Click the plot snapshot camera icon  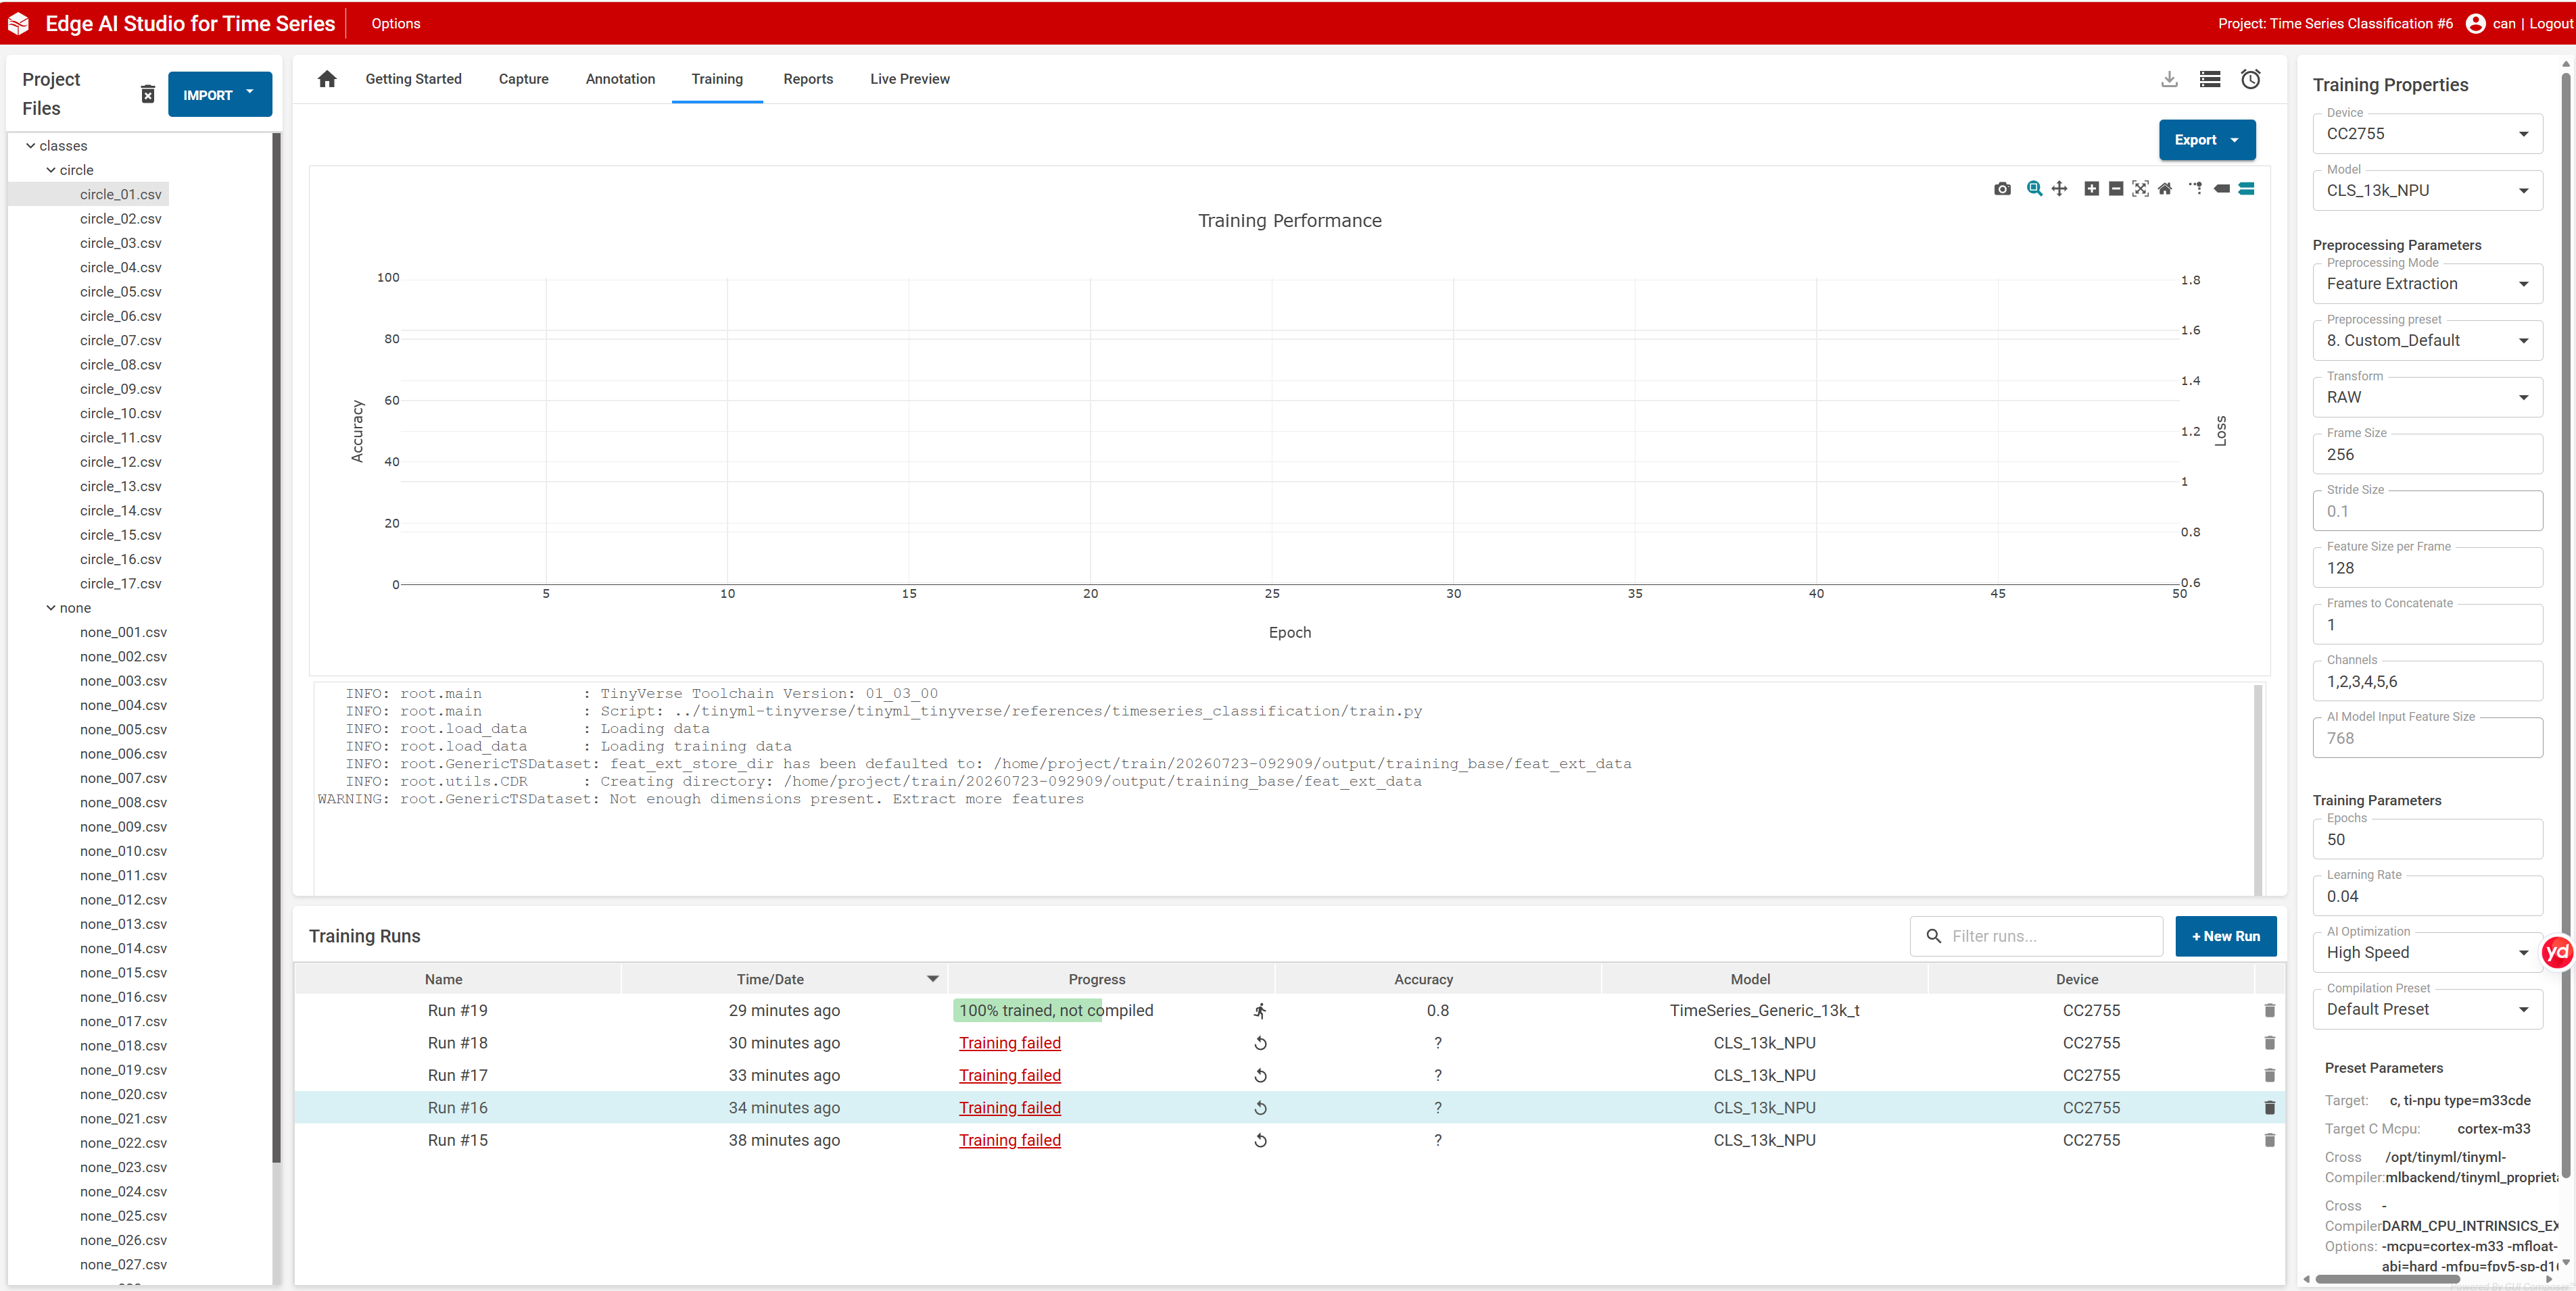click(x=2002, y=189)
